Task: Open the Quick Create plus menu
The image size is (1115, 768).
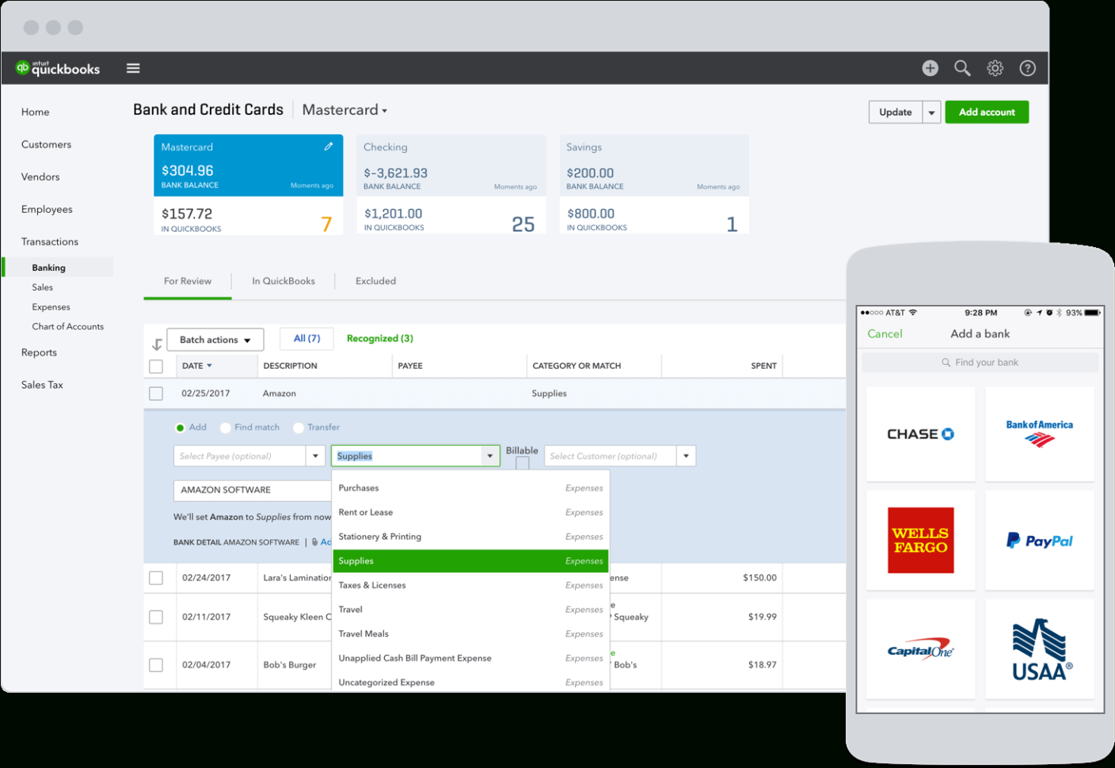Action: coord(930,68)
